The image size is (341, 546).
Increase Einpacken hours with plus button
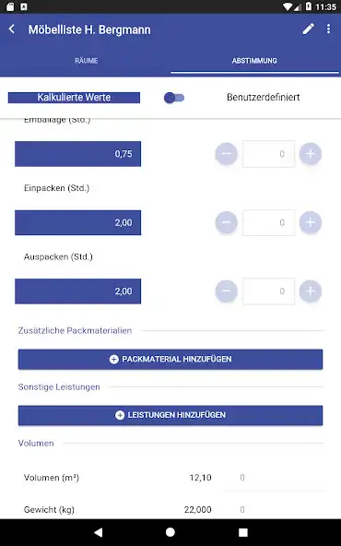click(311, 222)
